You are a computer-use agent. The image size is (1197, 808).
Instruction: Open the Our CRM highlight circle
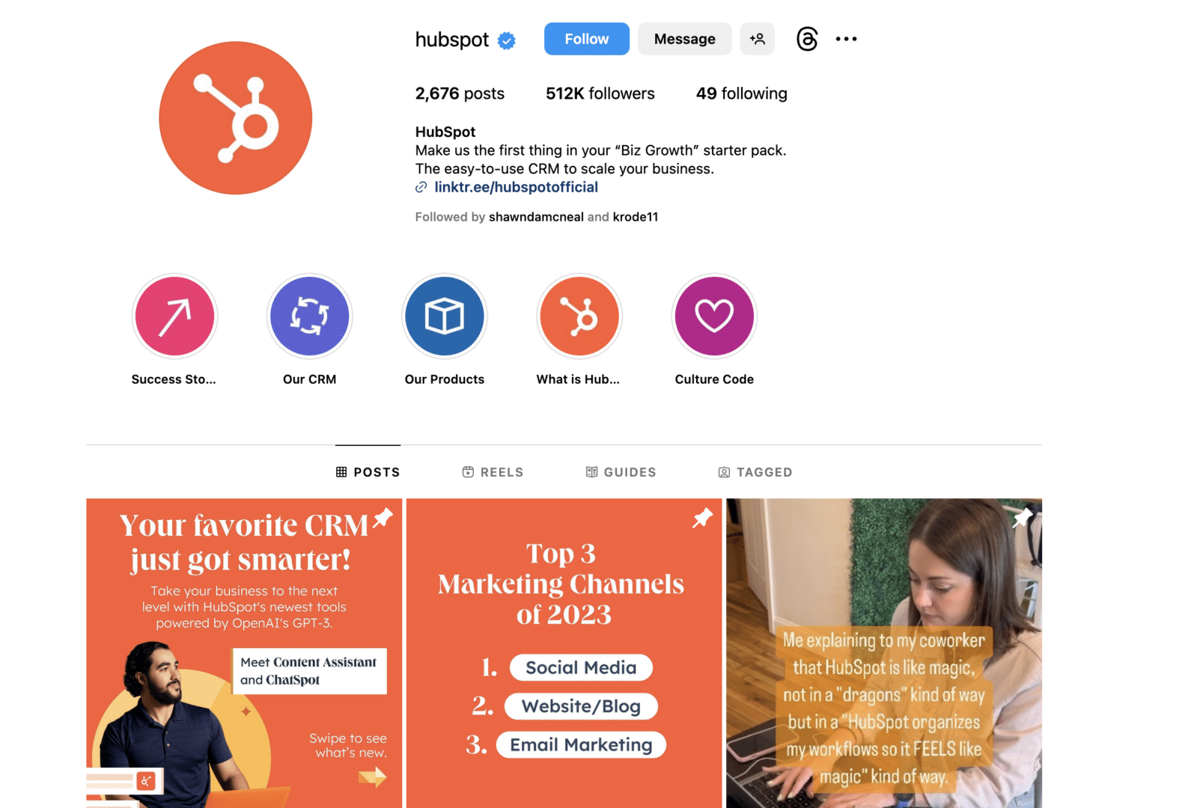click(x=309, y=316)
